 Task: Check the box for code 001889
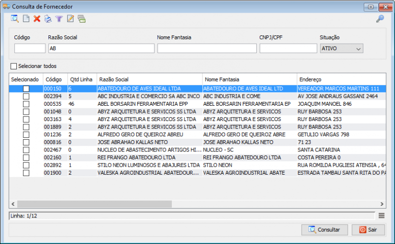click(x=26, y=127)
